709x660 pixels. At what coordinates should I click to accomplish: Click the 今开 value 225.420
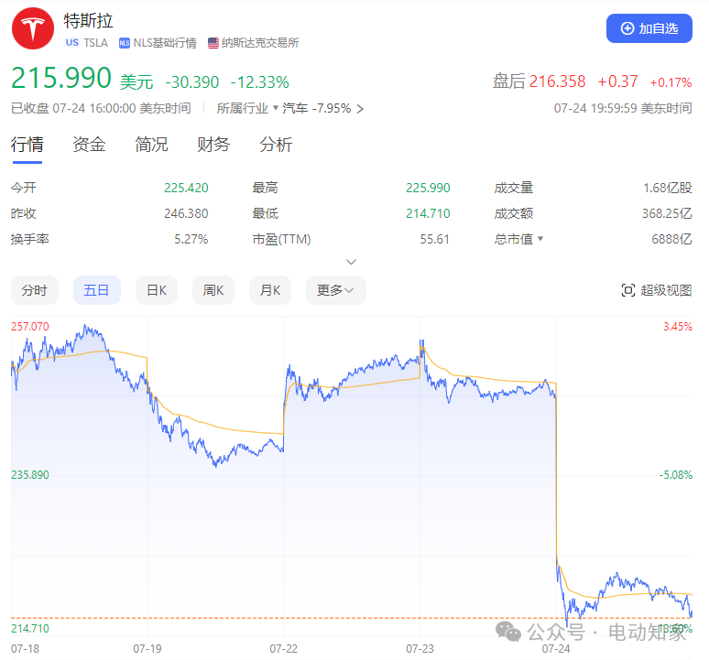186,188
